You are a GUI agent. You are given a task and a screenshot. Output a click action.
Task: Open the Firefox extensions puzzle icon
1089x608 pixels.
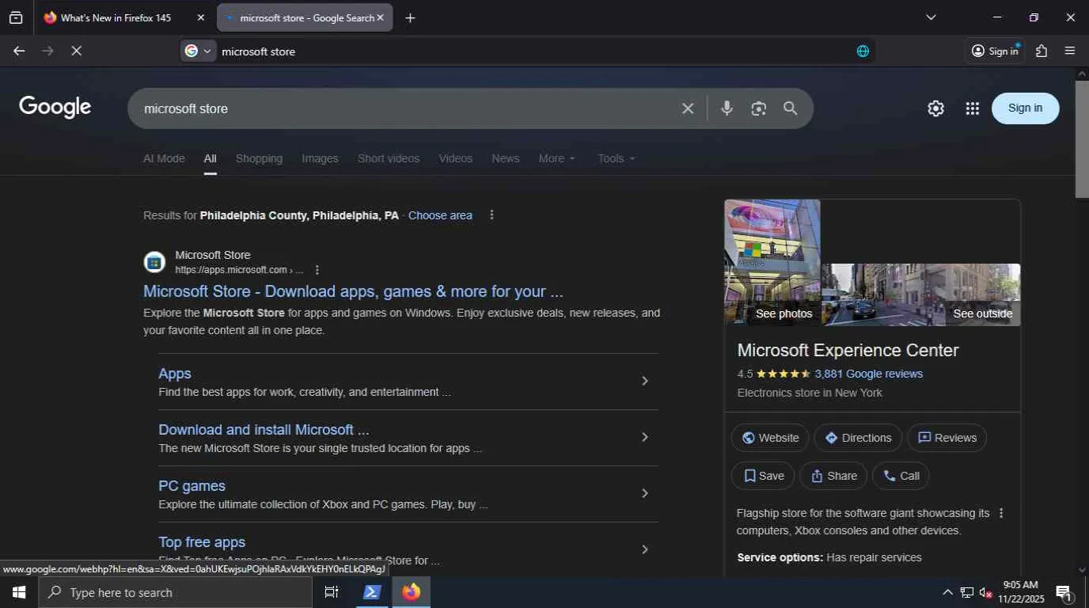[x=1042, y=51]
